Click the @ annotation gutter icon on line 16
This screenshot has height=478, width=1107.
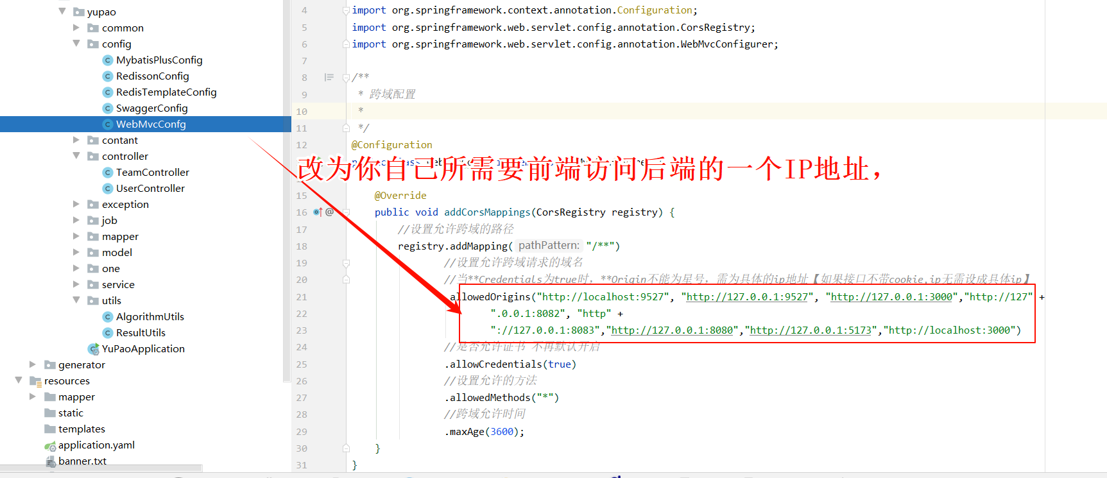coord(329,212)
